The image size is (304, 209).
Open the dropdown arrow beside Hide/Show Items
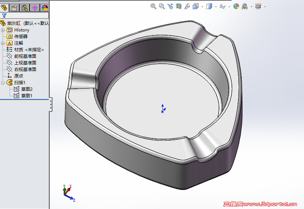pyautogui.click(x=229, y=7)
